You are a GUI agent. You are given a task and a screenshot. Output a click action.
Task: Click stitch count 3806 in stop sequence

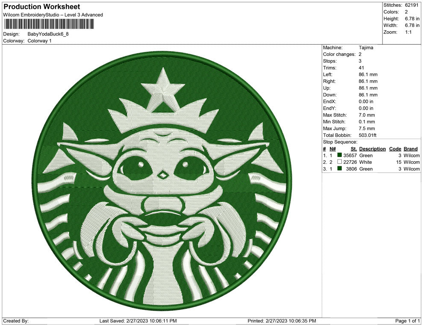click(351, 169)
